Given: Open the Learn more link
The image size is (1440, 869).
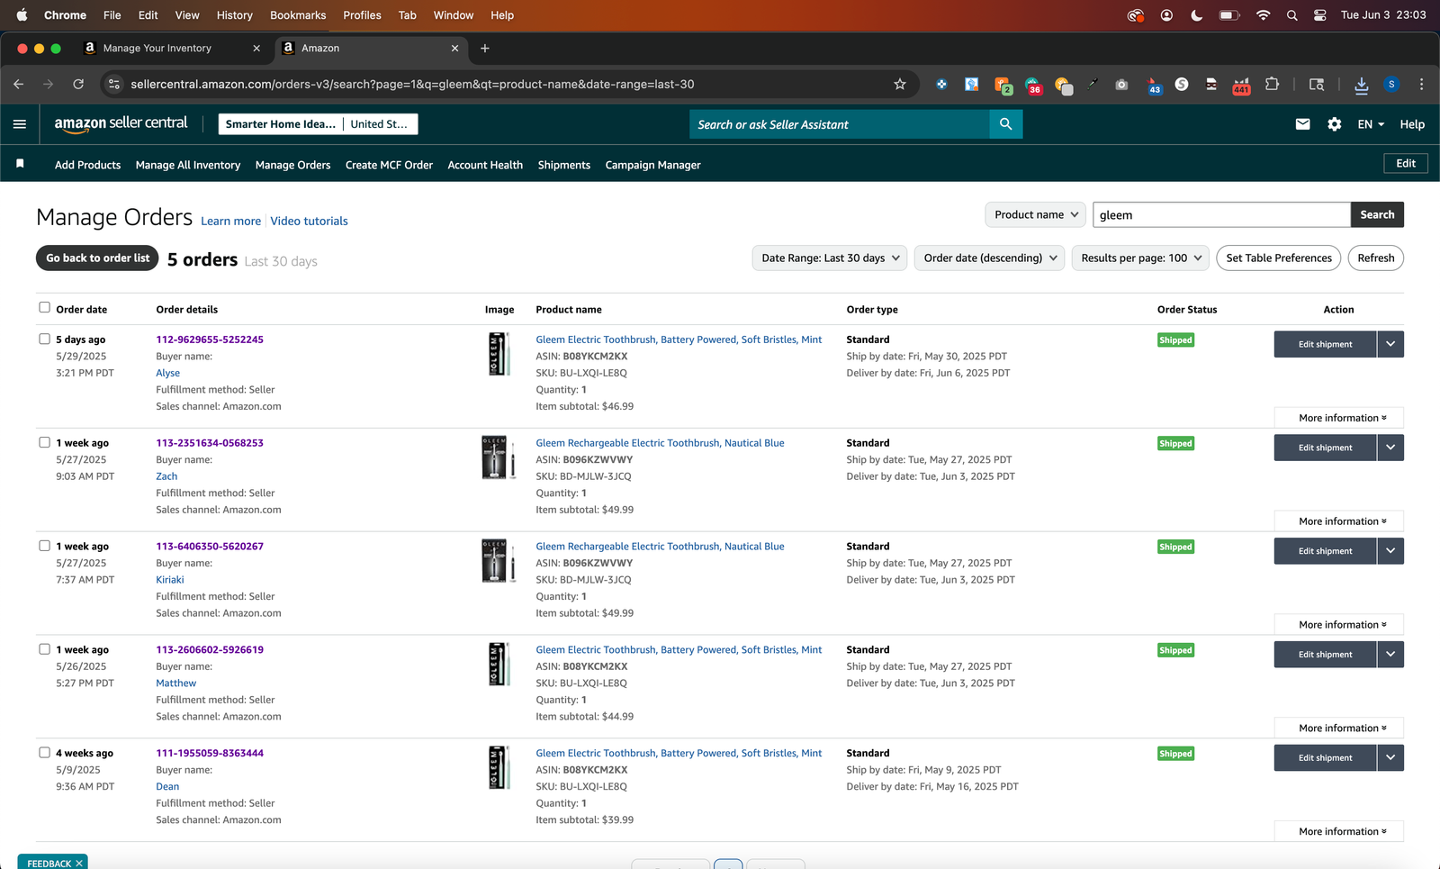Looking at the screenshot, I should click(230, 221).
